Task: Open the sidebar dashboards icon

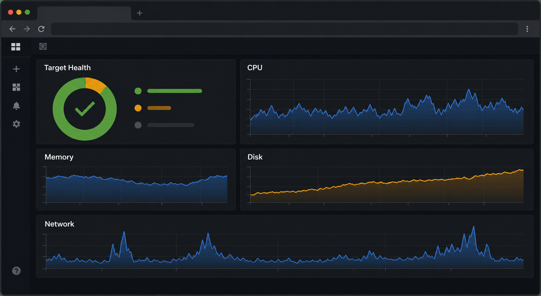Action: (16, 87)
